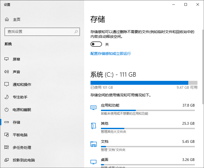This screenshot has width=204, height=168.
Task: Click the 其他 usage bar
Action: [148, 128]
